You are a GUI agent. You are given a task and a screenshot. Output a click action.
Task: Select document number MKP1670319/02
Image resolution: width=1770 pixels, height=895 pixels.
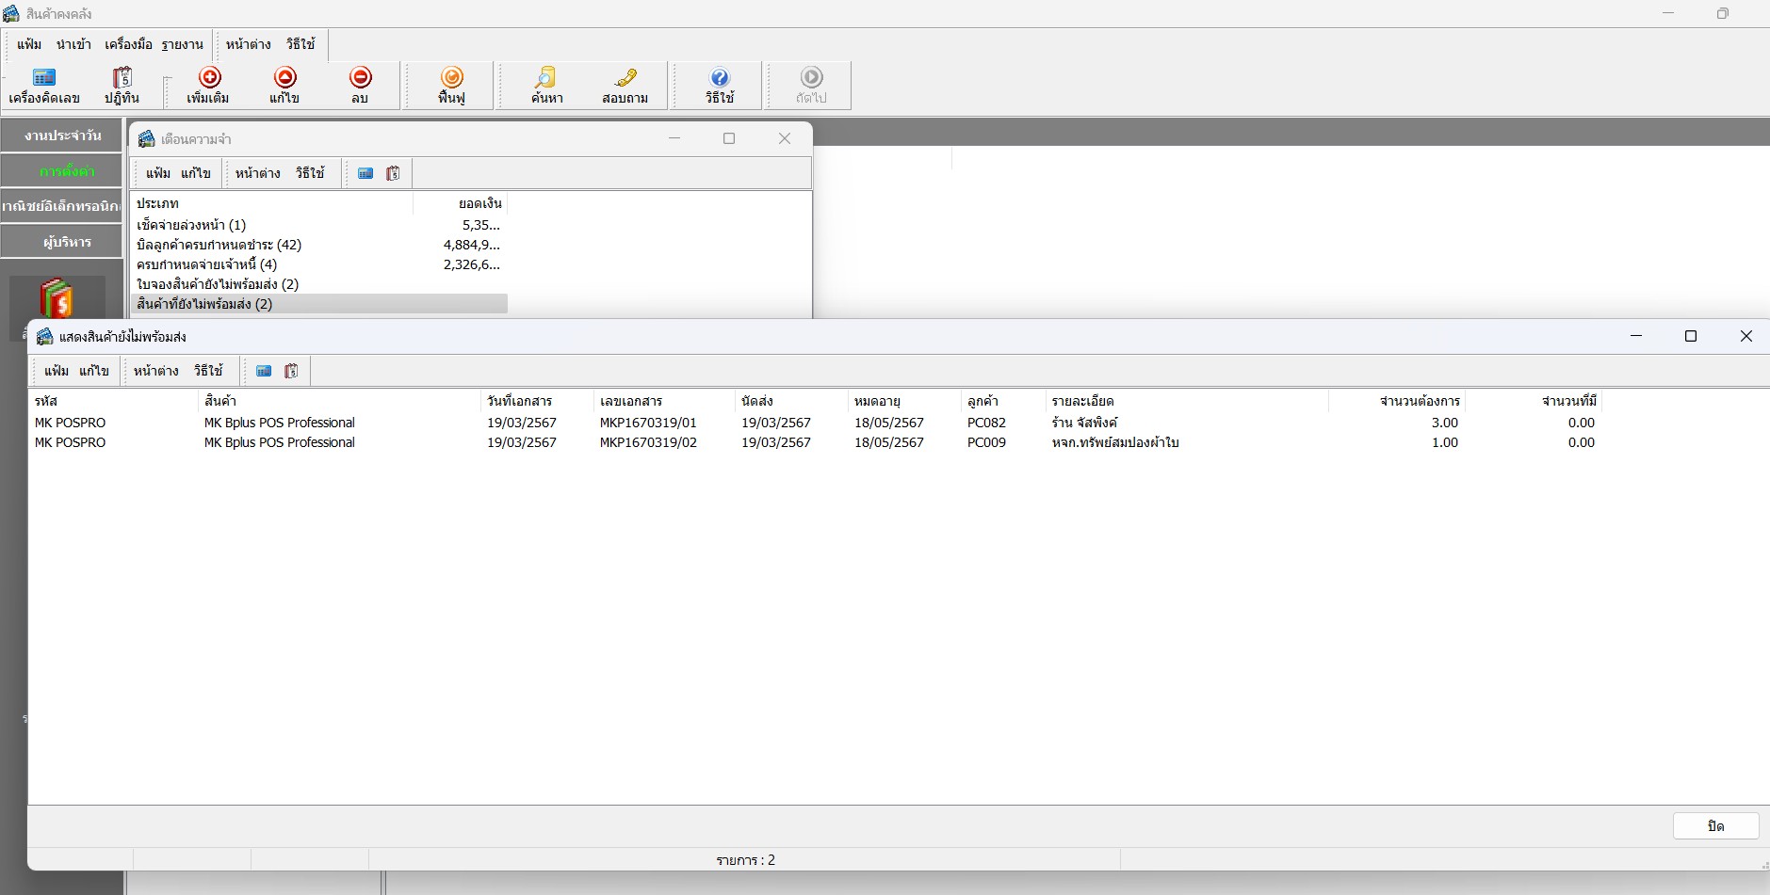(x=648, y=442)
